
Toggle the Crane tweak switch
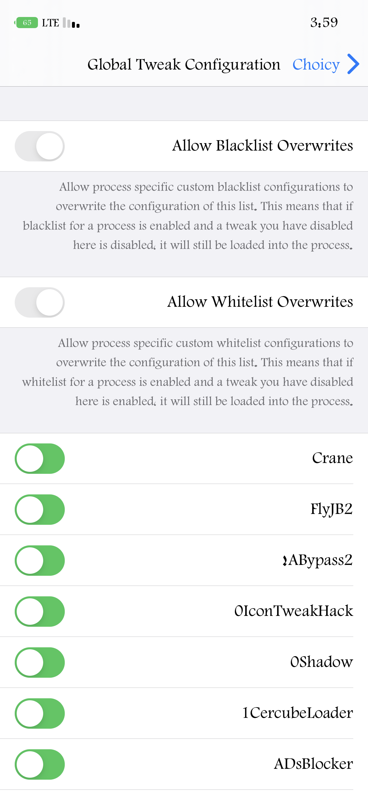point(40,458)
